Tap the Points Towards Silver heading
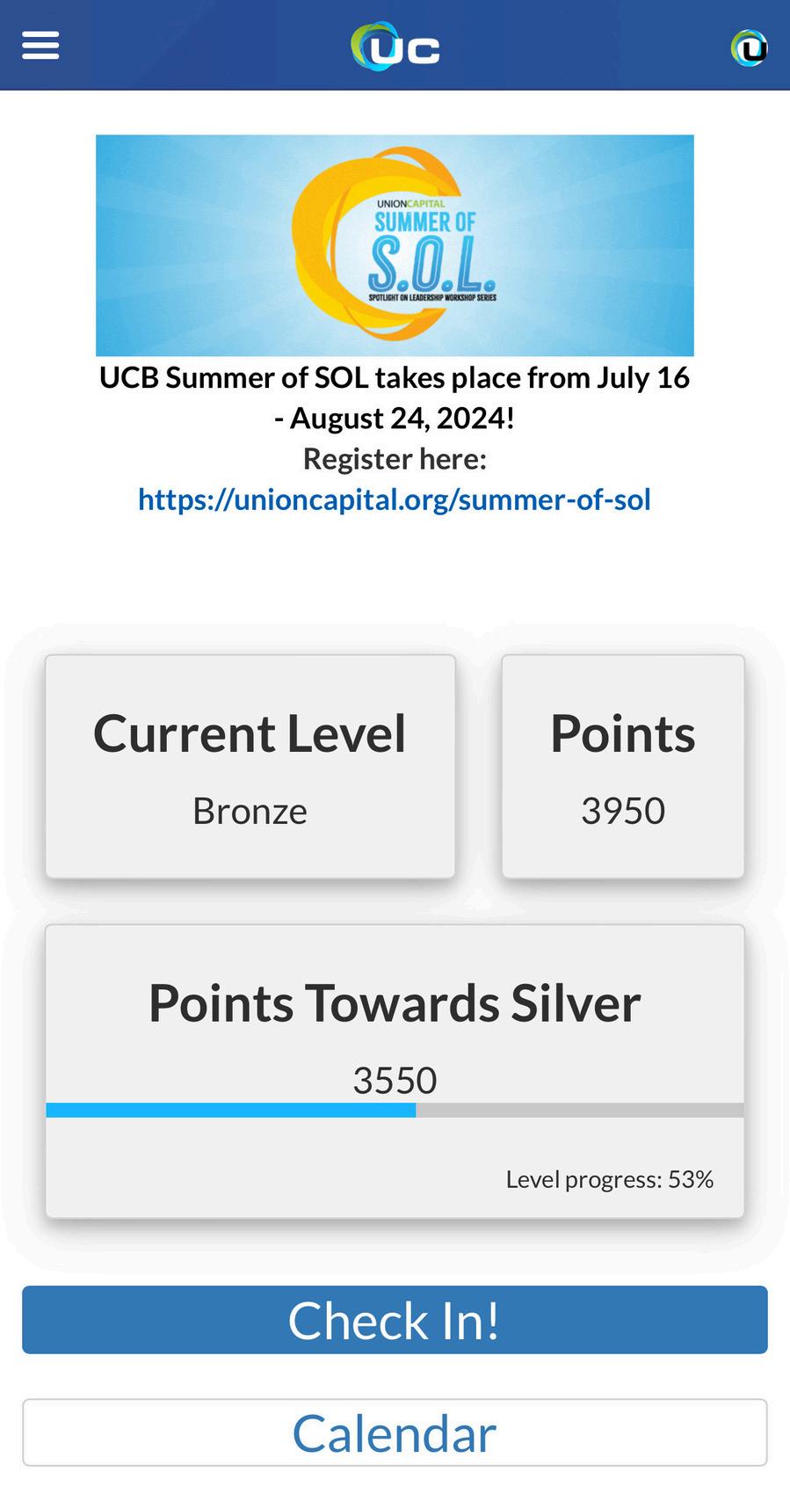This screenshot has height=1487, width=790. tap(395, 1002)
